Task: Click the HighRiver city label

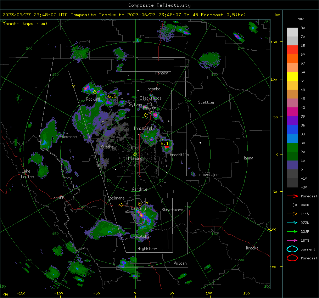Action: tap(147, 249)
